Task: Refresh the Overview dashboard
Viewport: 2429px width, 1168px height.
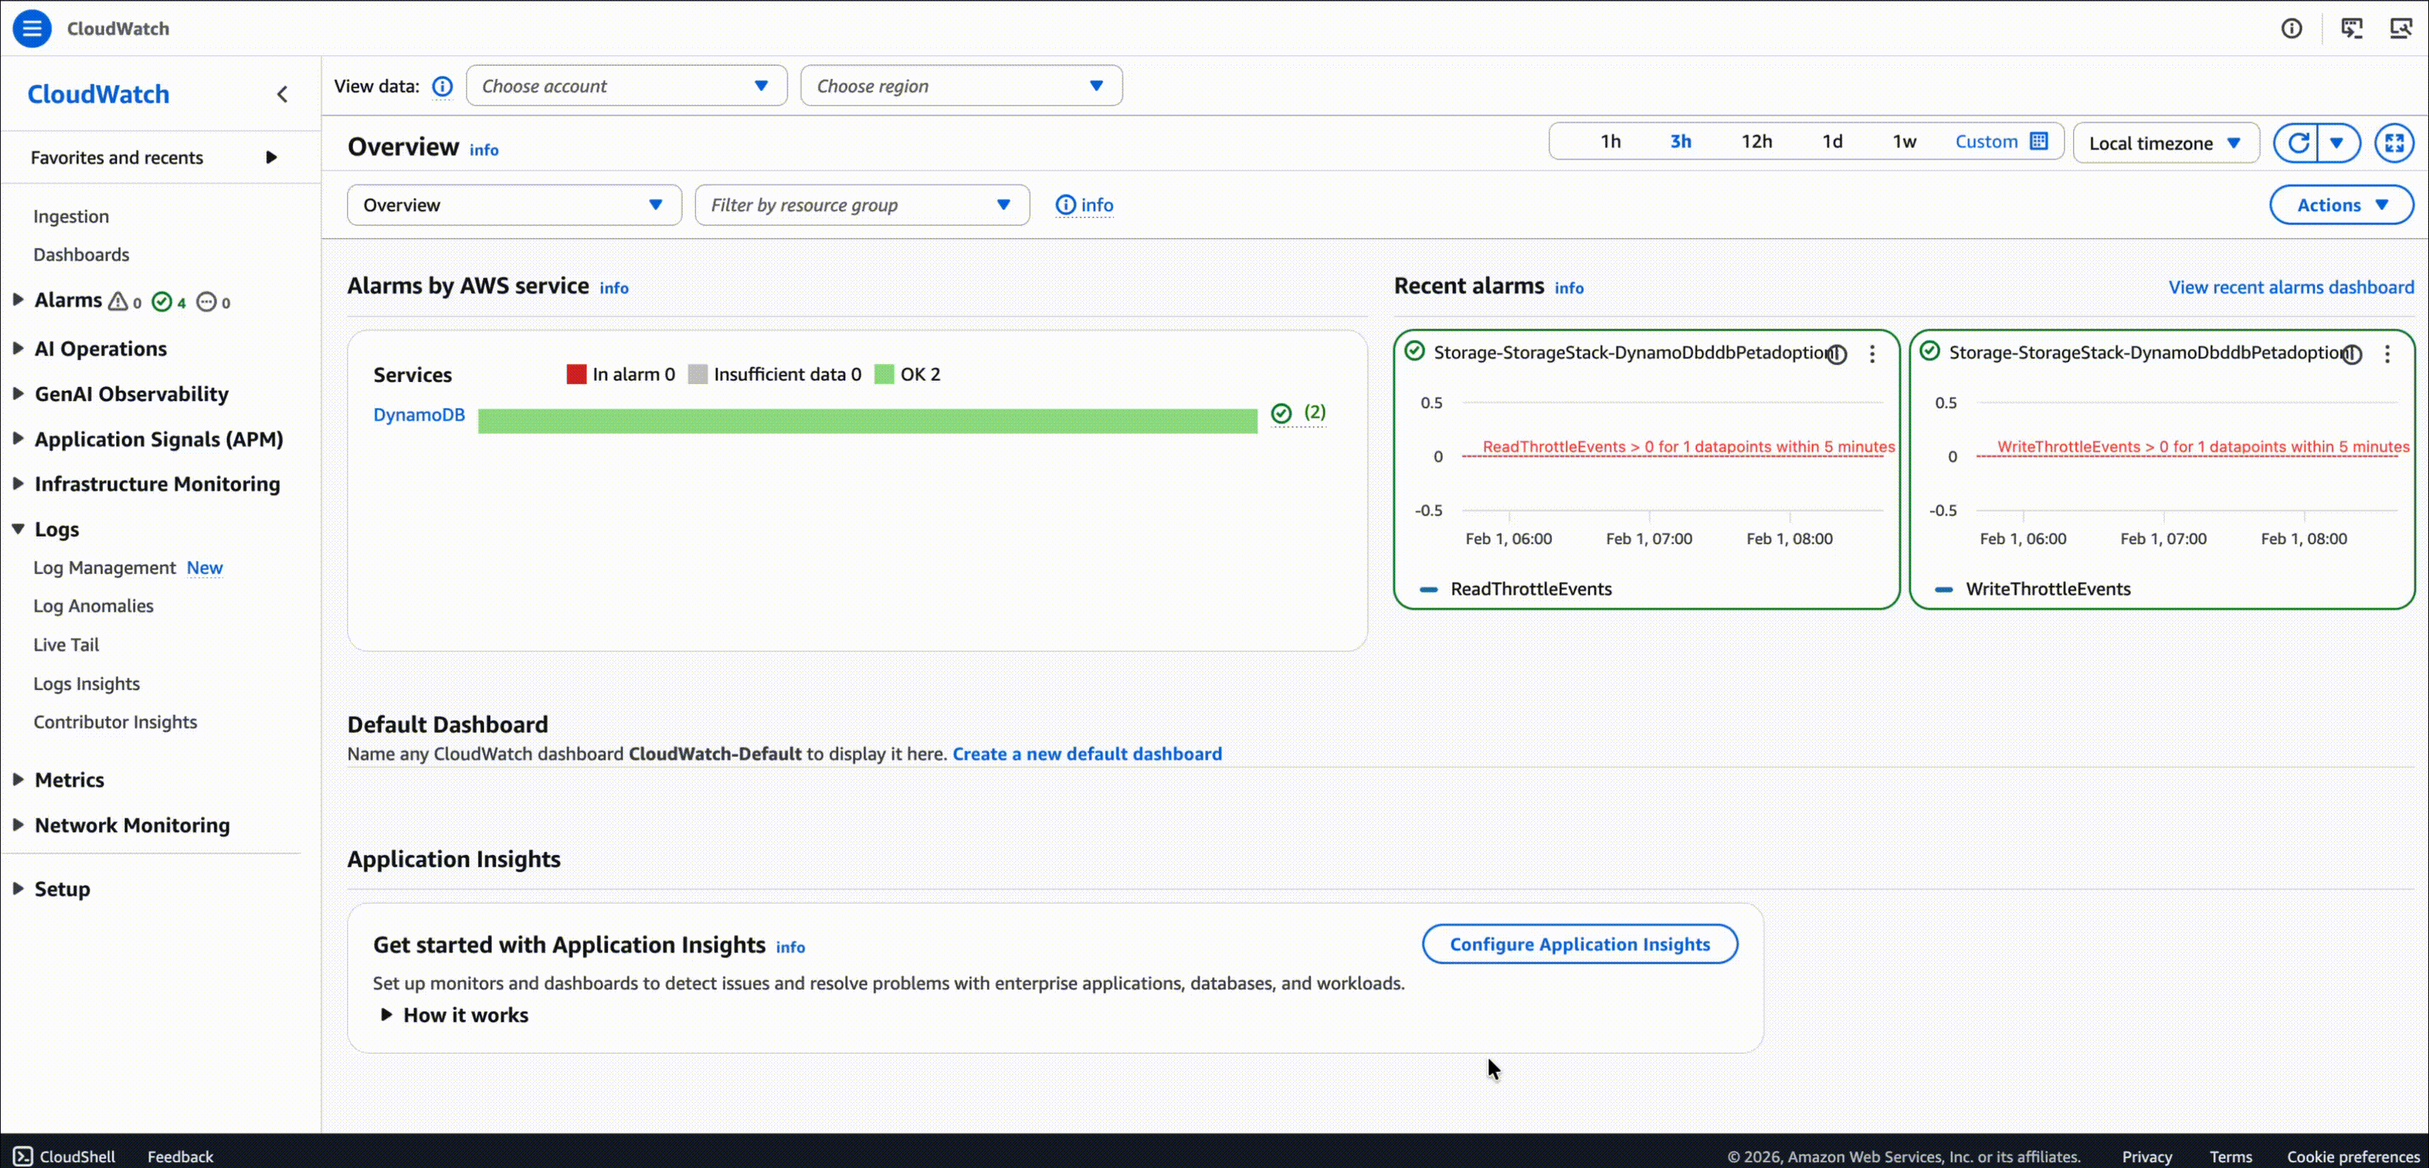Action: [2298, 143]
